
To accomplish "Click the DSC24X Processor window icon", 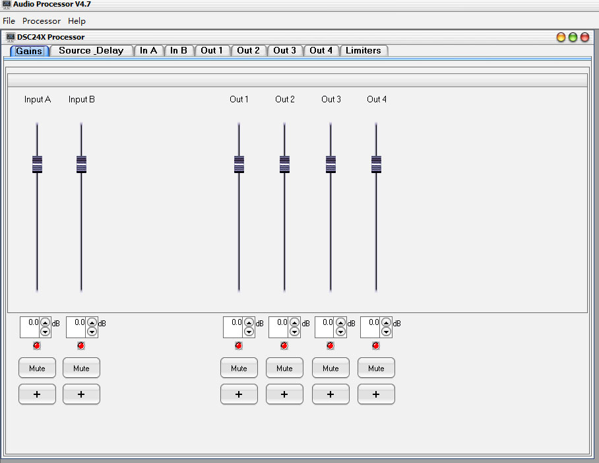I will click(x=11, y=37).
